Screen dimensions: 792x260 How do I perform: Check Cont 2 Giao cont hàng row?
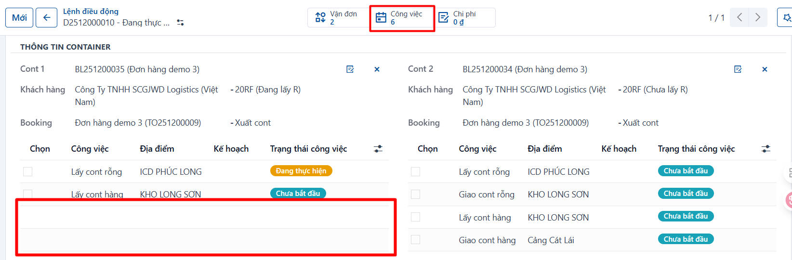(x=415, y=240)
